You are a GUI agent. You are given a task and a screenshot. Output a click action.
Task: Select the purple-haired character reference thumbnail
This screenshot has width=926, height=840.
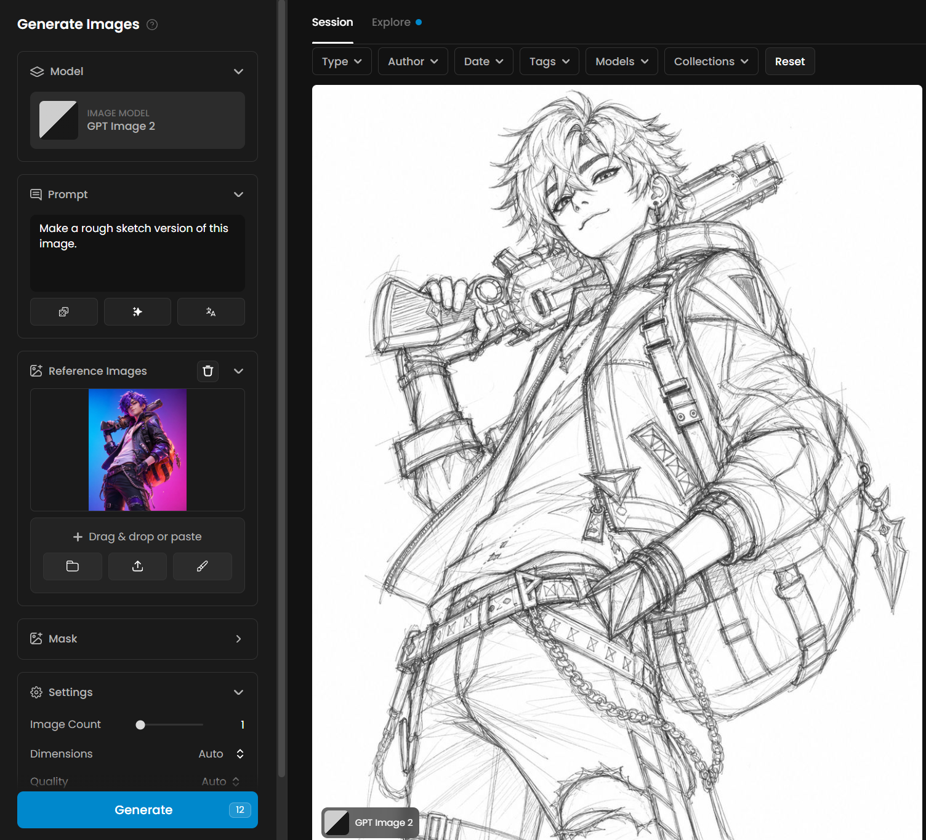137,450
